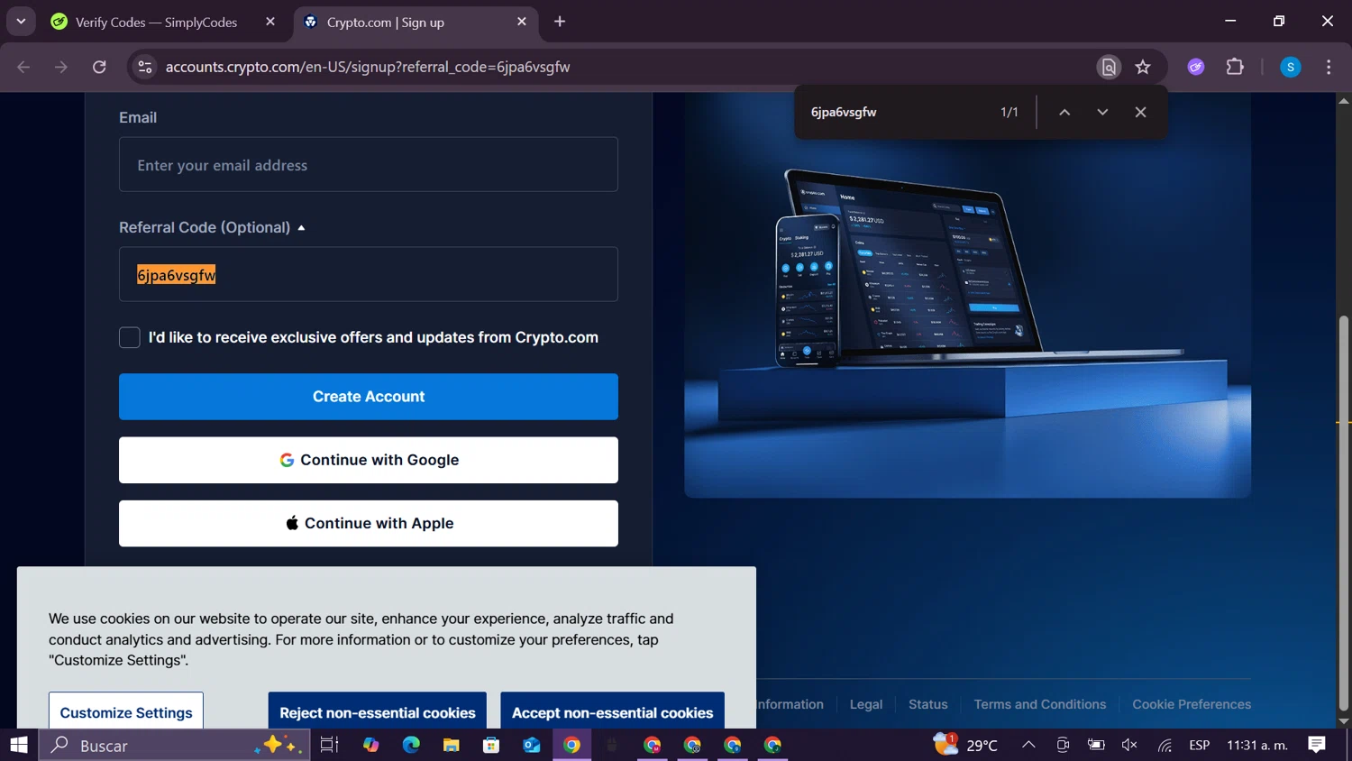Viewport: 1352px width, 761px height.
Task: Open Microsoft Store from the taskbar
Action: [x=491, y=745]
